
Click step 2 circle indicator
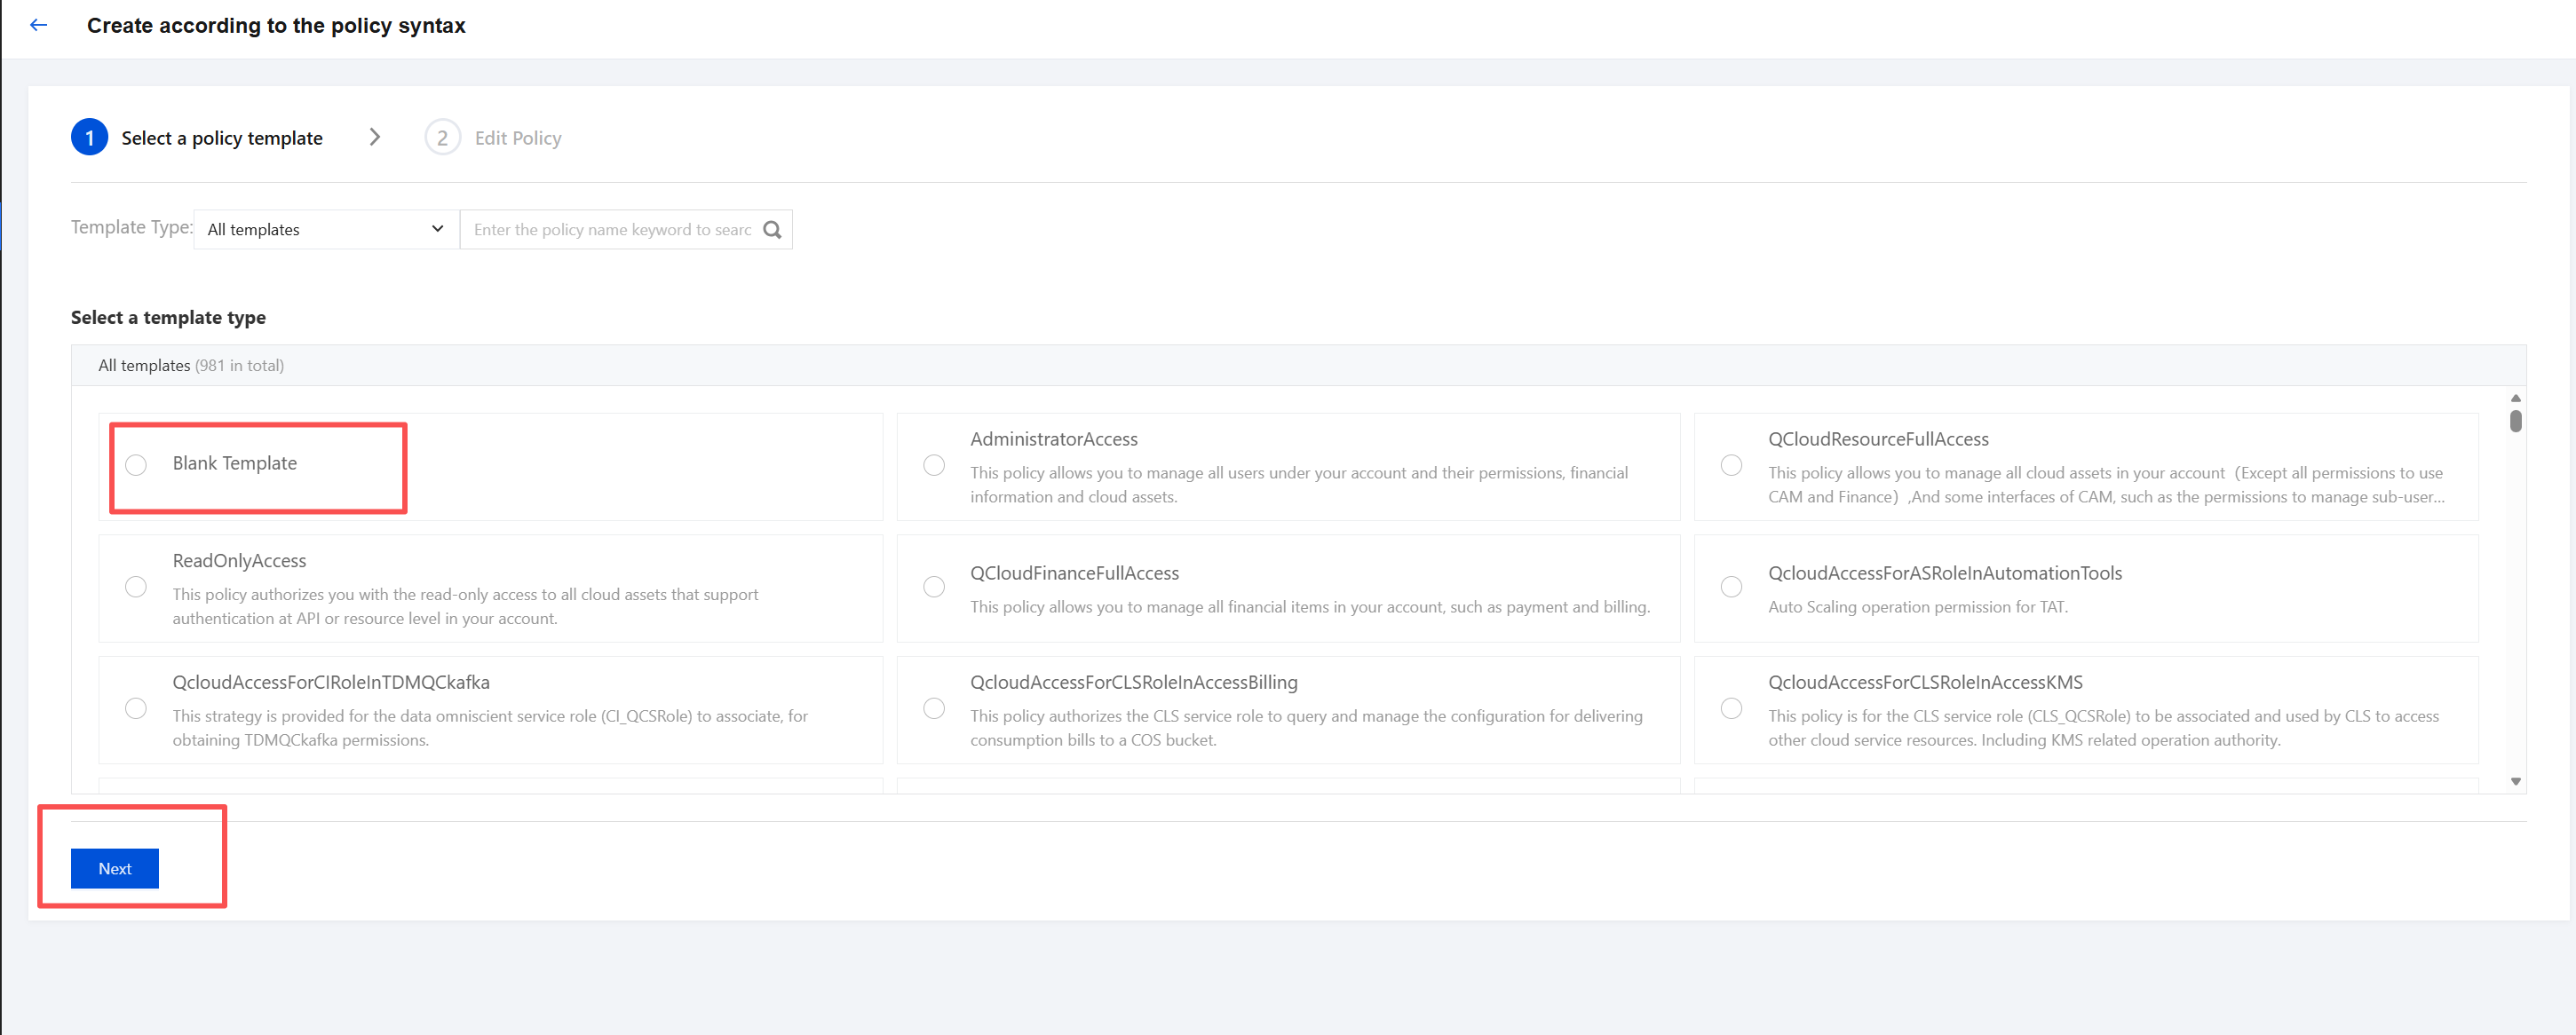[x=442, y=138]
